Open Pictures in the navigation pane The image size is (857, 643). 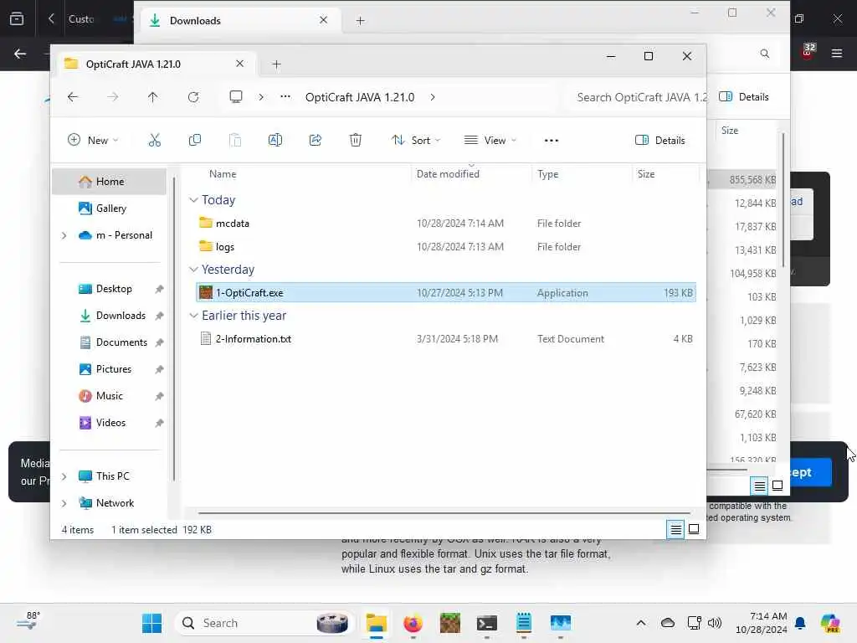(110, 369)
